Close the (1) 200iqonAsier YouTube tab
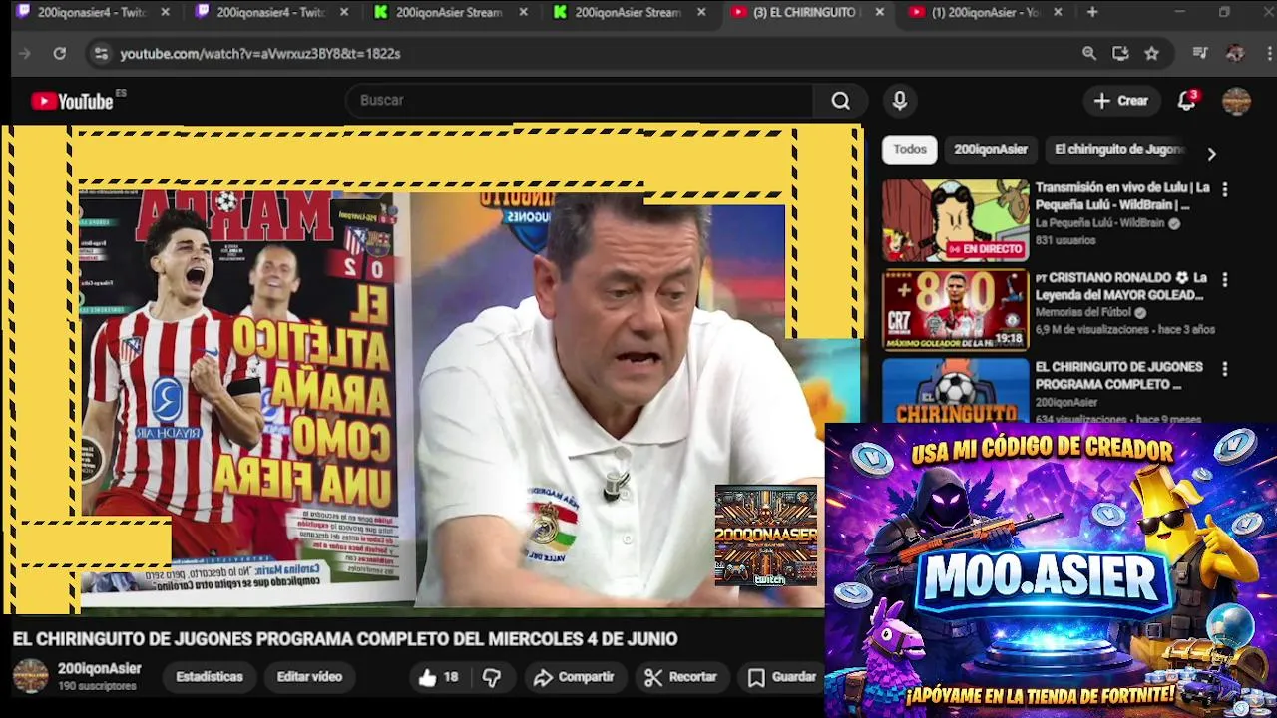 [1058, 12]
